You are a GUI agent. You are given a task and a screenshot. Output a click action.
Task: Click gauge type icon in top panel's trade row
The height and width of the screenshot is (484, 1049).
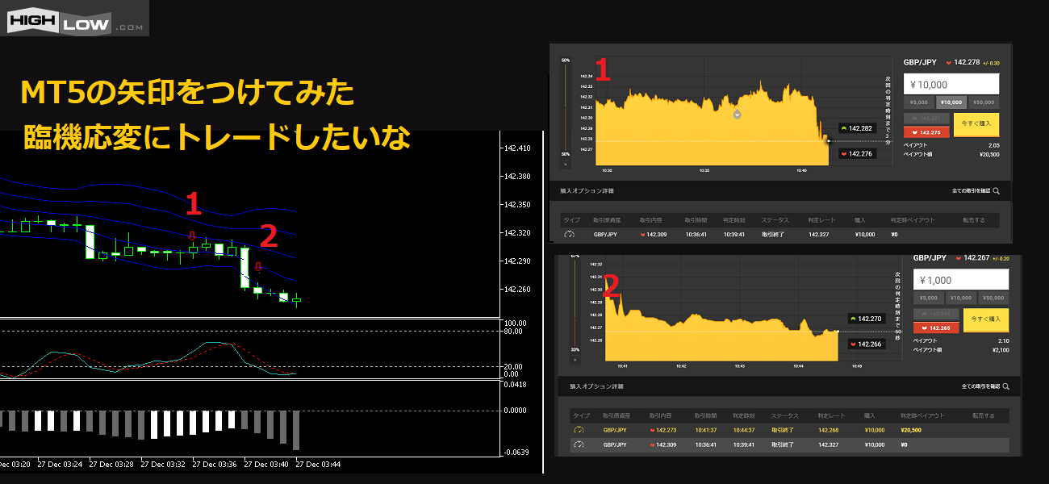(x=569, y=234)
